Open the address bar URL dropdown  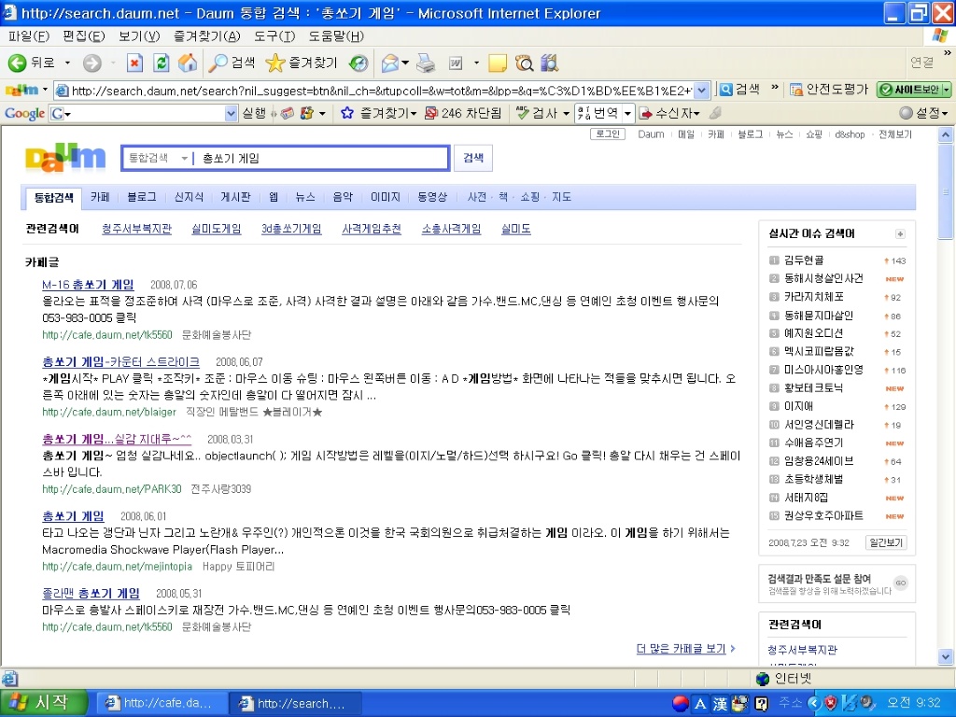[x=702, y=91]
